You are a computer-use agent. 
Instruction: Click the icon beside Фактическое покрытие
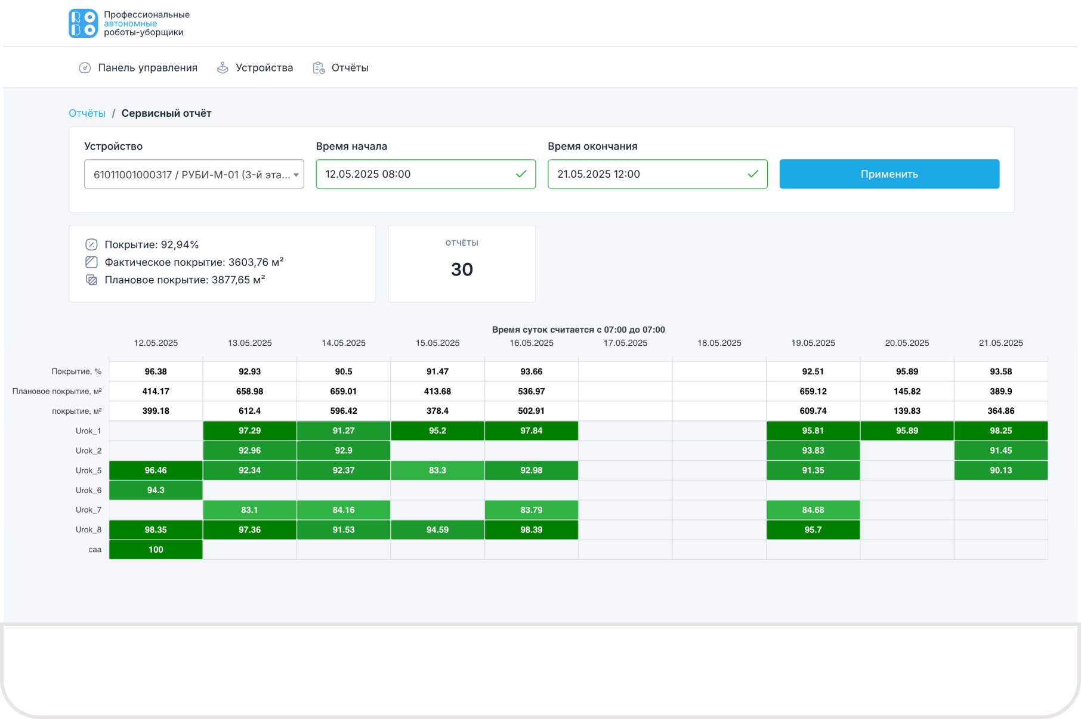click(91, 262)
